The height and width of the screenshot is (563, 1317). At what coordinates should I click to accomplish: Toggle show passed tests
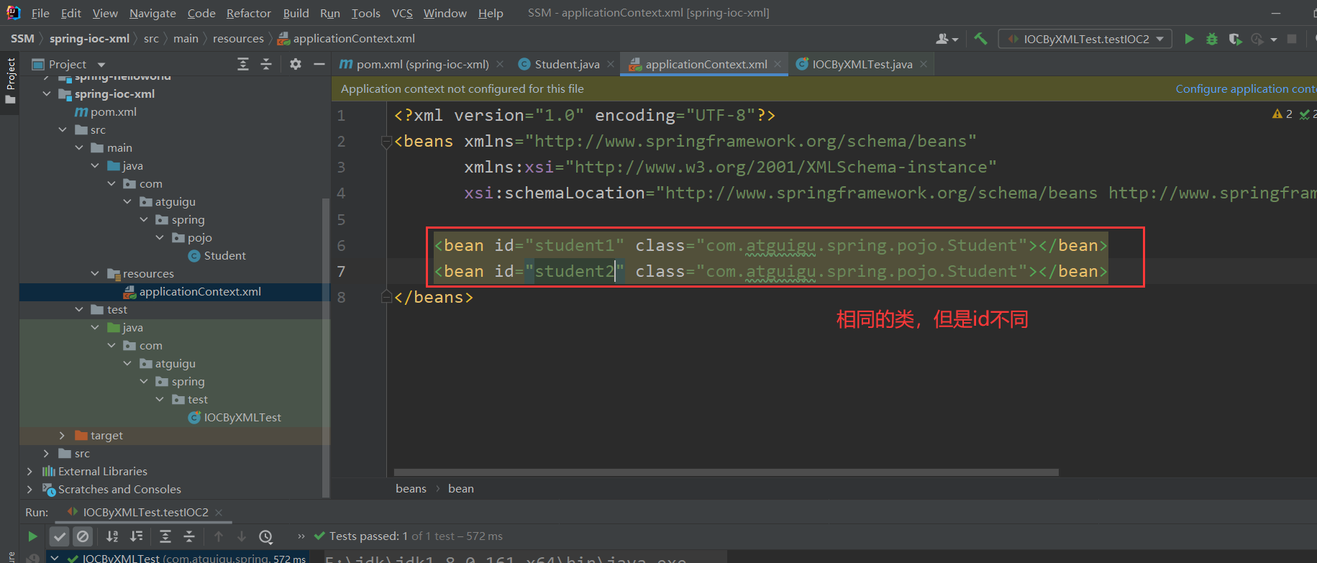[x=60, y=536]
